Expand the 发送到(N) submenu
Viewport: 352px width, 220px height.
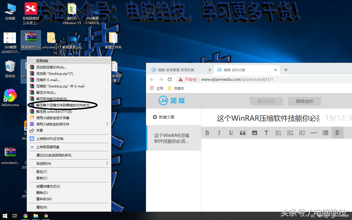coord(69,164)
